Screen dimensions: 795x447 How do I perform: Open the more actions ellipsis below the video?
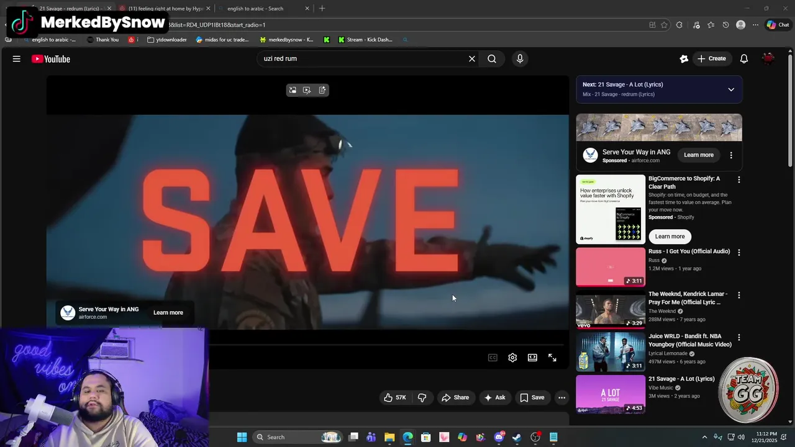(x=561, y=397)
